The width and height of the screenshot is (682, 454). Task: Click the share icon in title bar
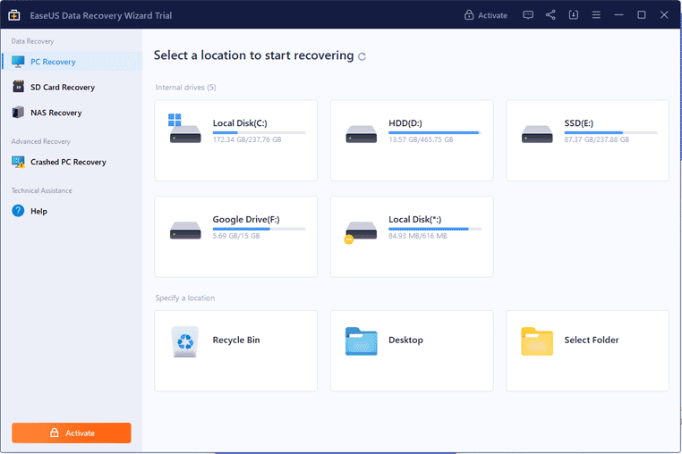550,15
